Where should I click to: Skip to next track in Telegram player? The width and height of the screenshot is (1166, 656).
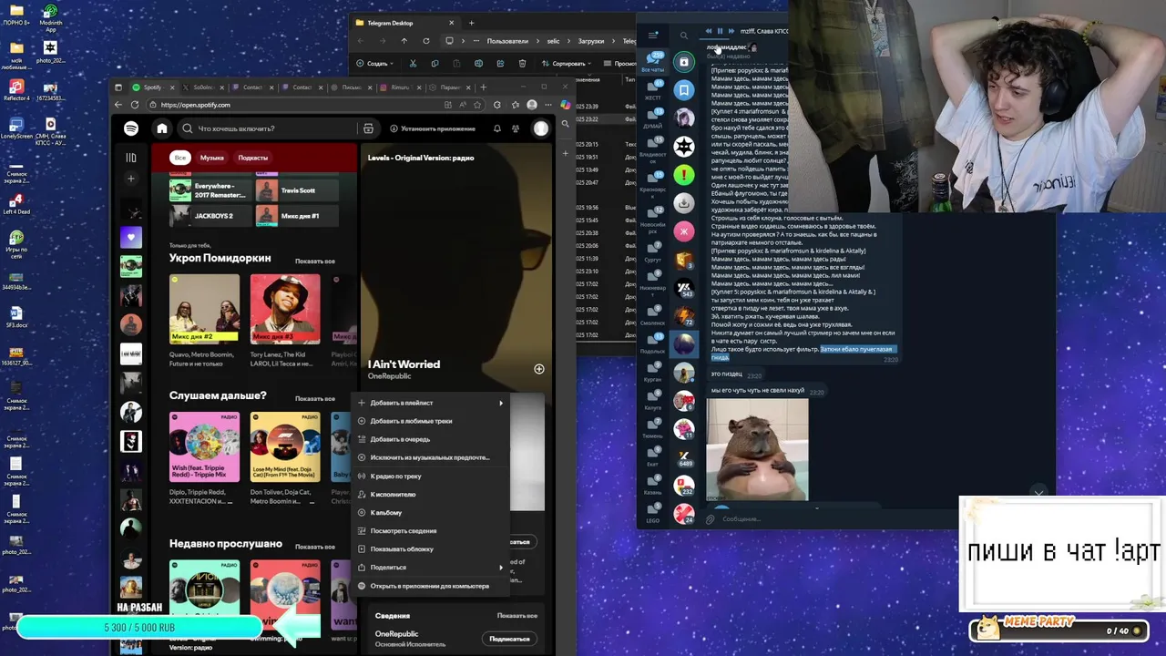pyautogui.click(x=731, y=31)
